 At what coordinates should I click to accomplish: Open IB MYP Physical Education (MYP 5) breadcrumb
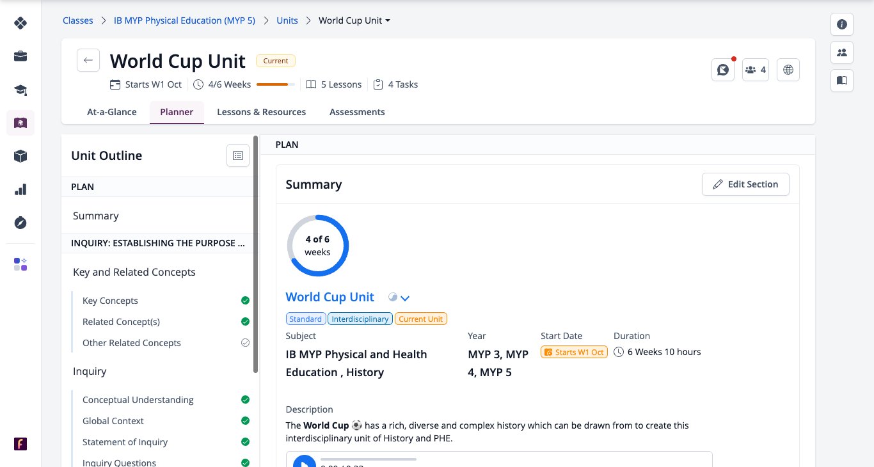pyautogui.click(x=184, y=20)
